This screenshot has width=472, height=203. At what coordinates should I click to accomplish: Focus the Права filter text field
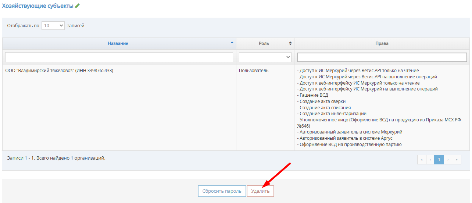[382, 57]
